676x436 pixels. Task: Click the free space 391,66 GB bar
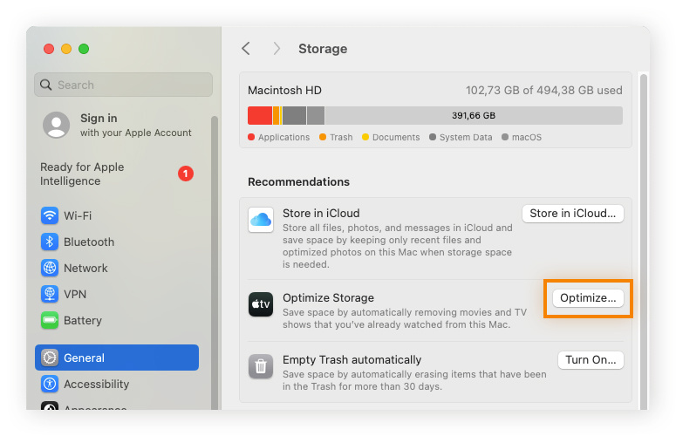474,115
